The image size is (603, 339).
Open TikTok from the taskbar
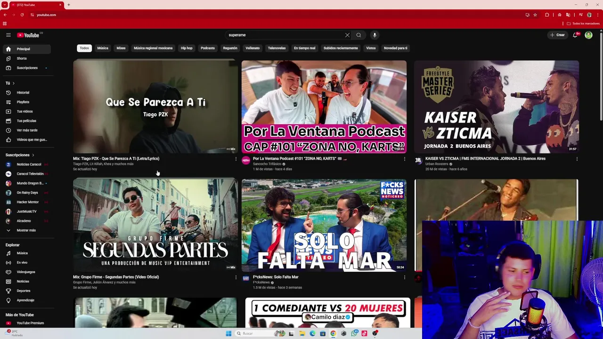[x=364, y=333]
